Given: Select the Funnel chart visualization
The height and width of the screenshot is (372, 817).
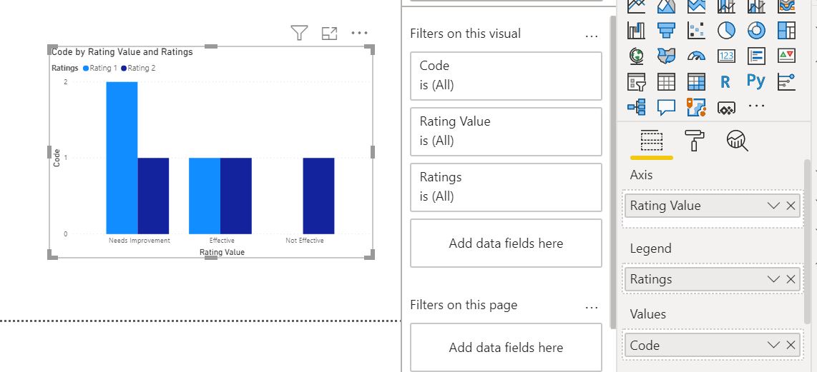Looking at the screenshot, I should tap(666, 30).
